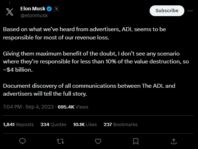
Task: Open the @elonmusk handle link
Action: (34, 15)
